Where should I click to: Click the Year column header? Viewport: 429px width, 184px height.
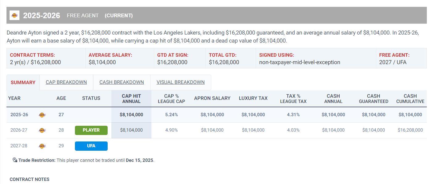pyautogui.click(x=14, y=98)
